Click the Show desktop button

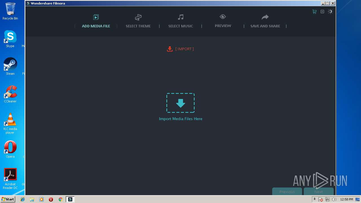click(x=358, y=199)
